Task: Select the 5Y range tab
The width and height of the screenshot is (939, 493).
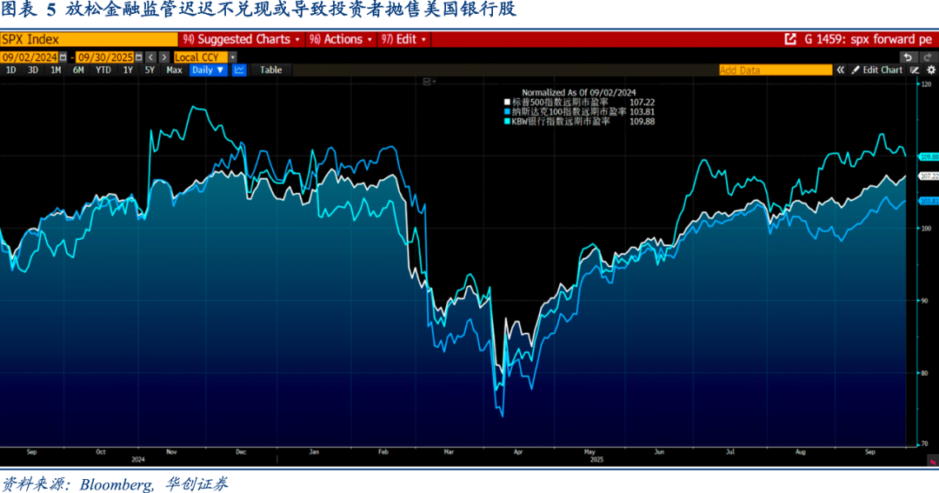Action: [x=150, y=70]
